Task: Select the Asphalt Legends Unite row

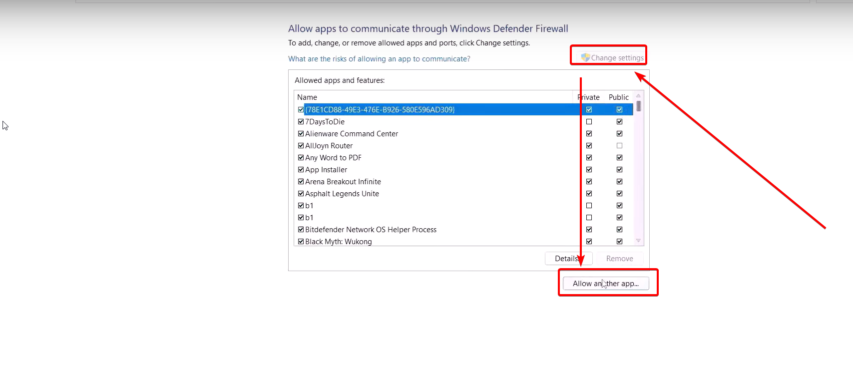Action: pos(464,194)
